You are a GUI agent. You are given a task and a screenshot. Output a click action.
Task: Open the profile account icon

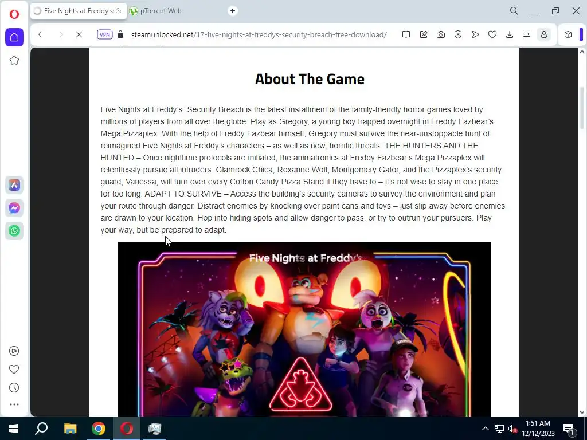[544, 34]
